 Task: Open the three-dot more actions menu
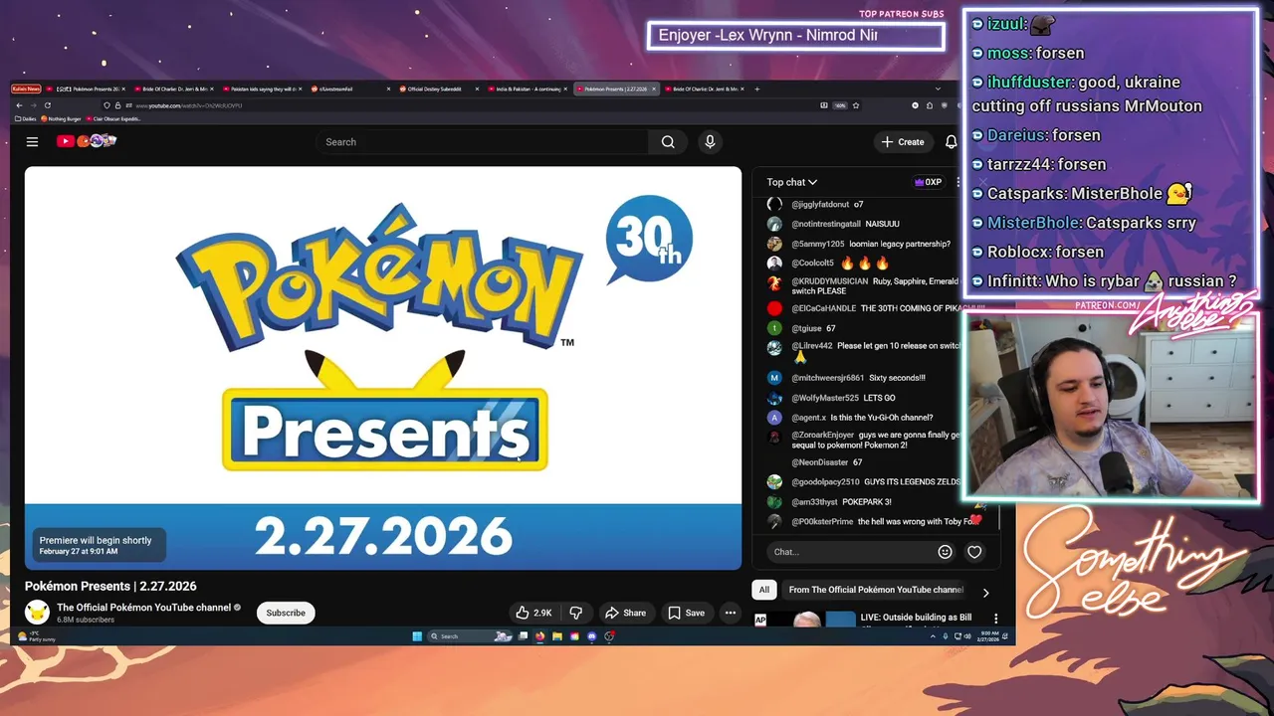pos(730,613)
